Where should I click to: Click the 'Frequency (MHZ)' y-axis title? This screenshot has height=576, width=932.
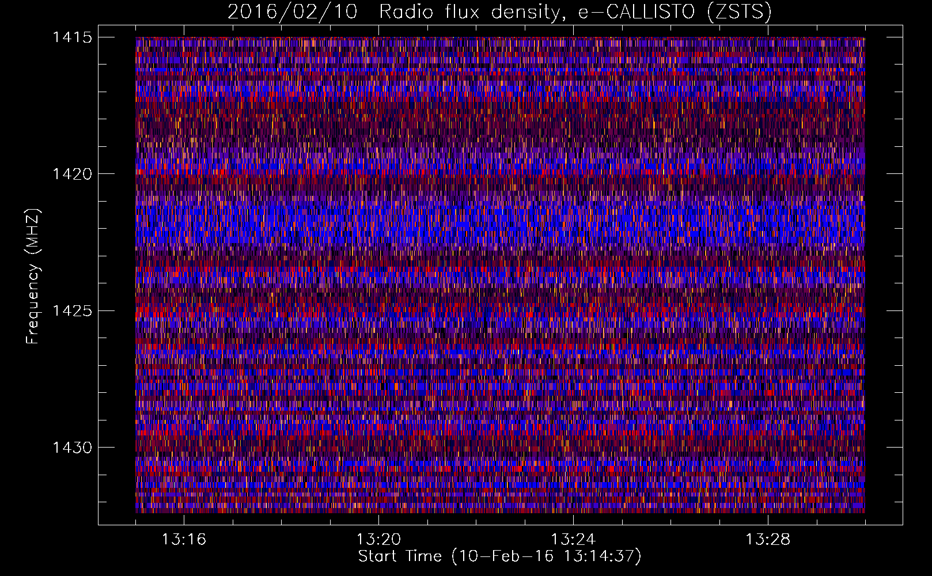coord(33,276)
